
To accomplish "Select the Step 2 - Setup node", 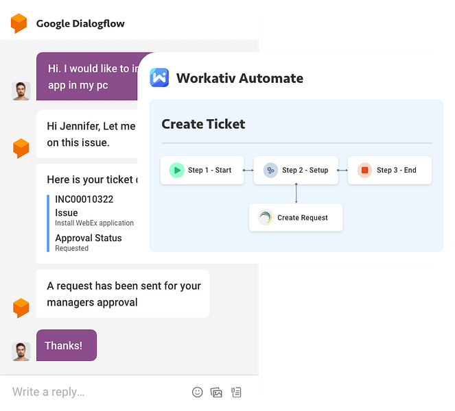I will (296, 171).
